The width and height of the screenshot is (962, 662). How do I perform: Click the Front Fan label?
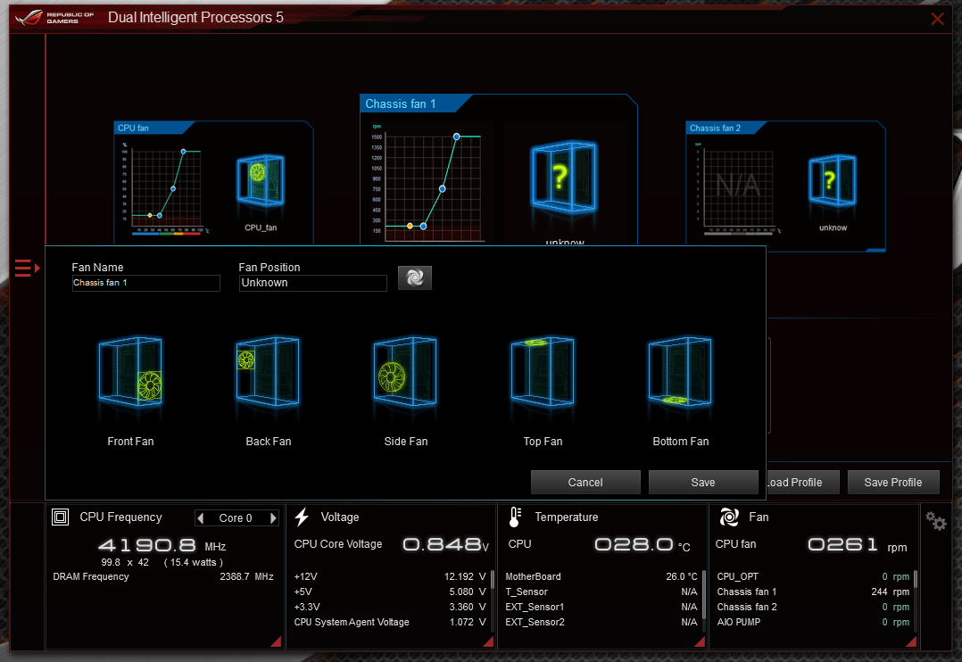pos(130,441)
